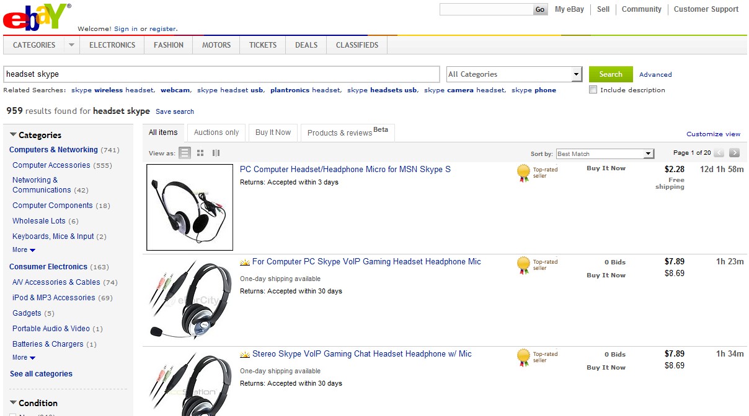
Task: Open Computer Accessories category
Action: (x=51, y=165)
